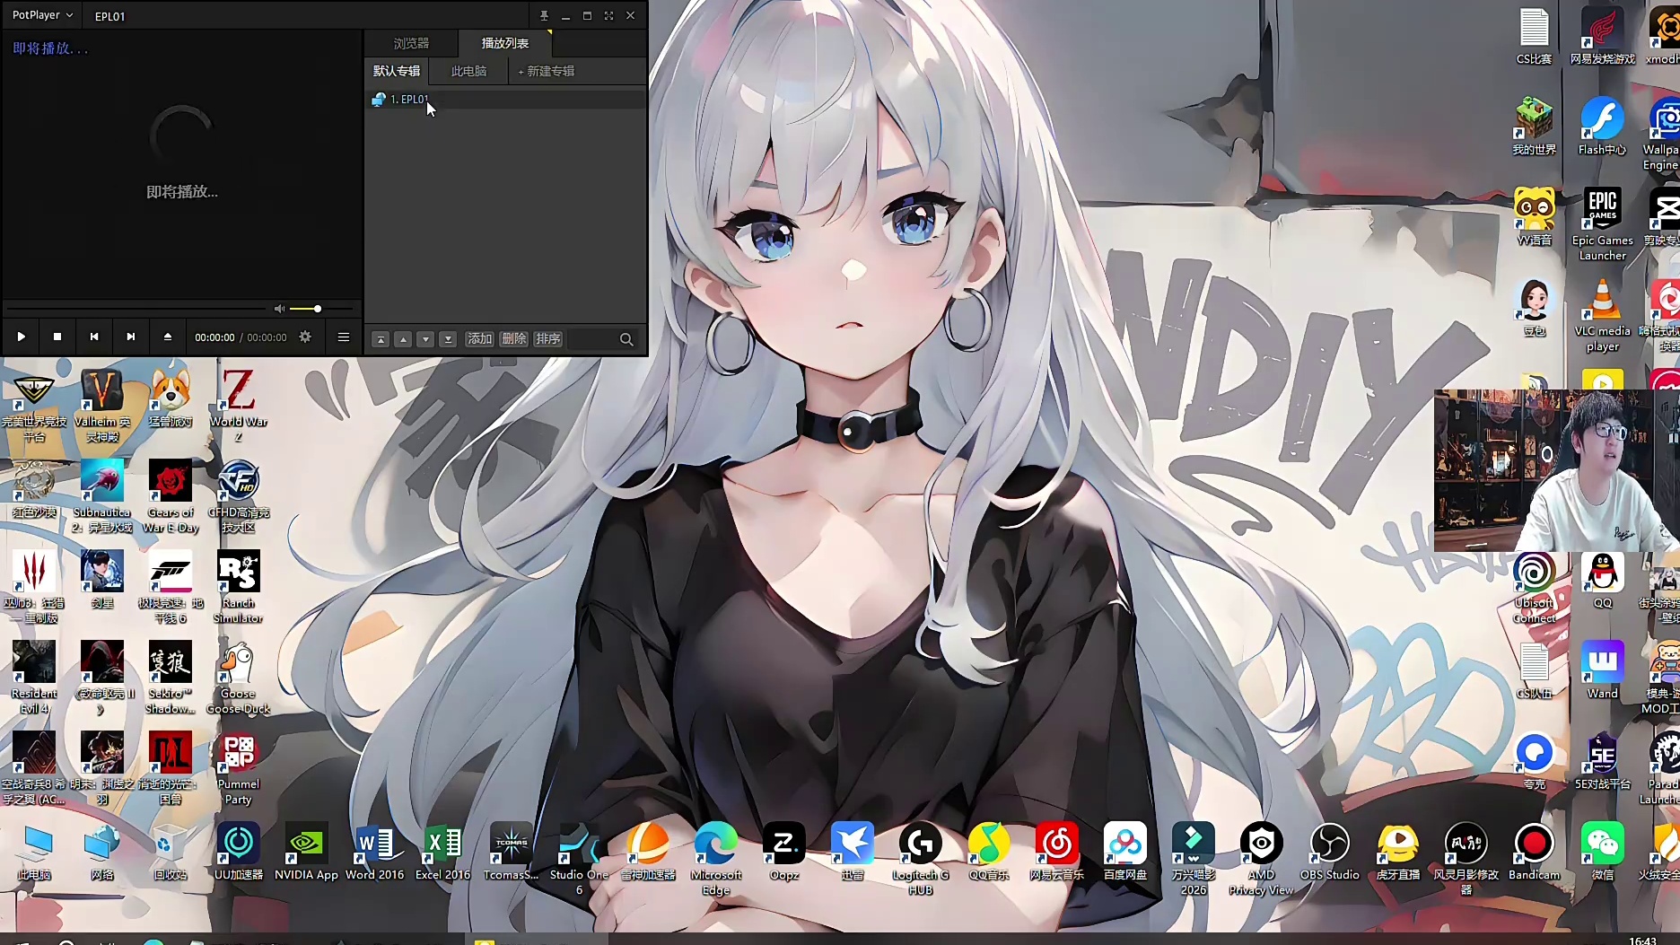Click the elapsed time display 00:00:00
Image resolution: width=1680 pixels, height=945 pixels.
(214, 337)
